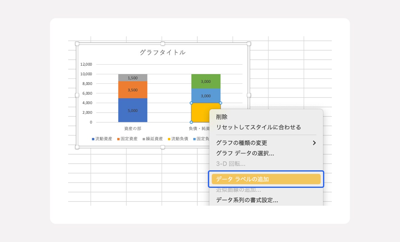Viewport: 400px width, 242px height.
Task: Click the chart's right-middle resize handle
Action: tap(249, 95)
